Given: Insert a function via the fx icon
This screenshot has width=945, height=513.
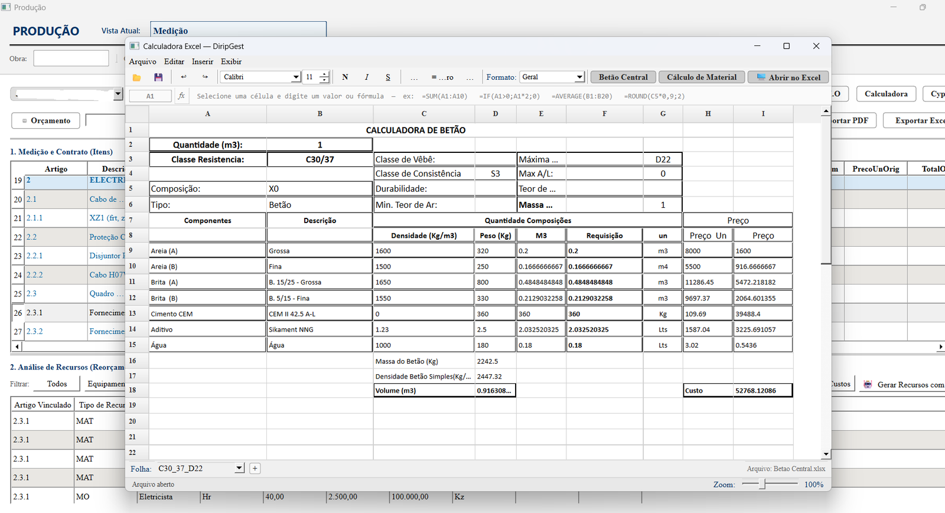Looking at the screenshot, I should point(181,96).
